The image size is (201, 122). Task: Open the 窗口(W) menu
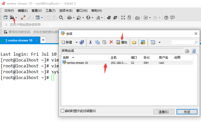coord(82,11)
